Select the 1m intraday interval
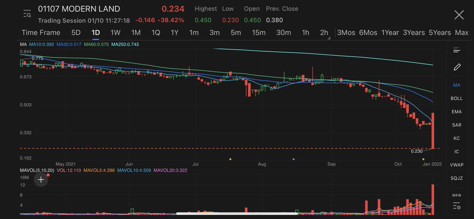This screenshot has height=219, width=474. coord(194,32)
